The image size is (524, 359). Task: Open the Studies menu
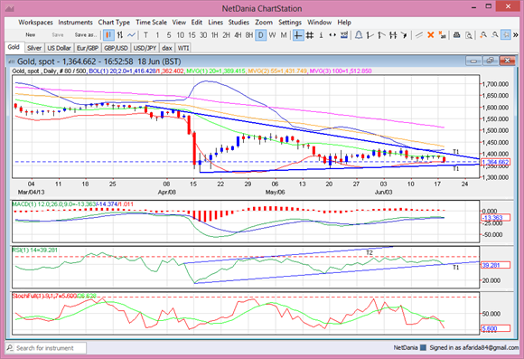coord(239,23)
